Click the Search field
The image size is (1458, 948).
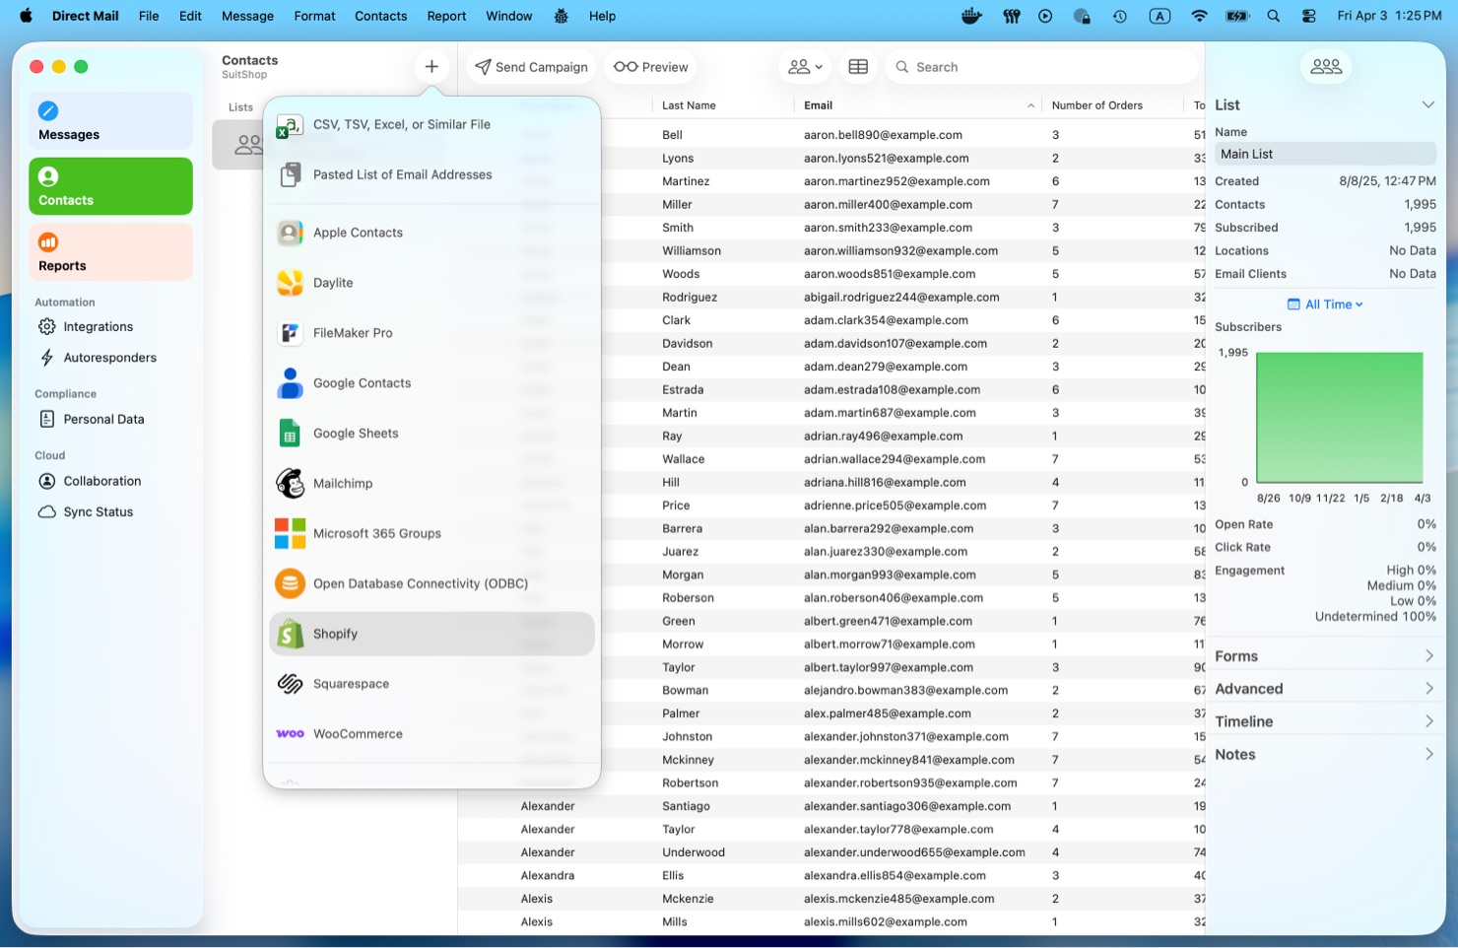pyautogui.click(x=1044, y=67)
